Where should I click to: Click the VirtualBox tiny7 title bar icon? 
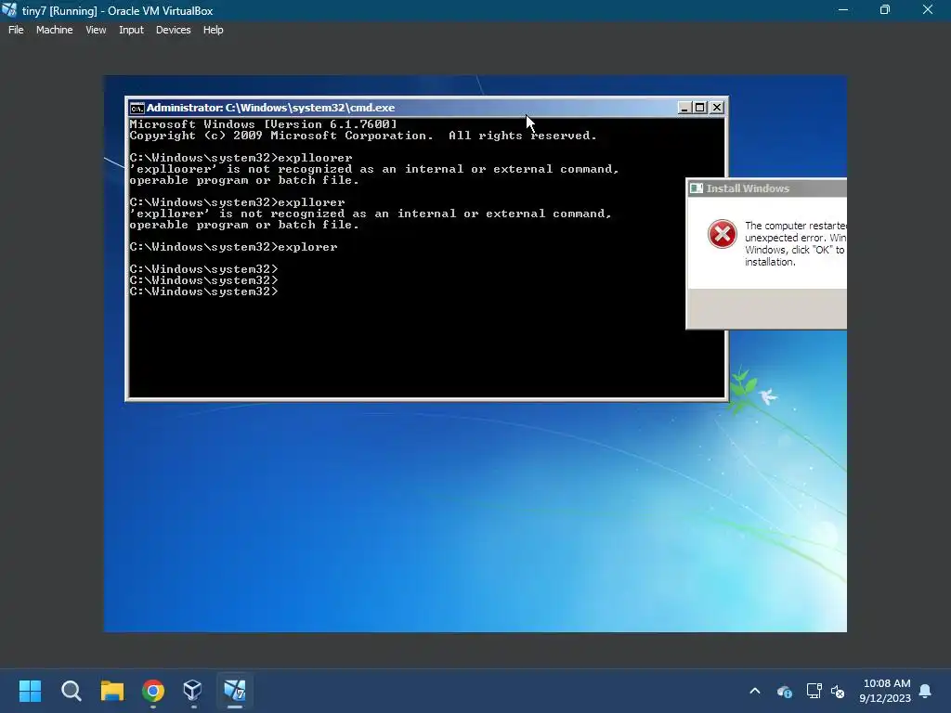coord(9,10)
